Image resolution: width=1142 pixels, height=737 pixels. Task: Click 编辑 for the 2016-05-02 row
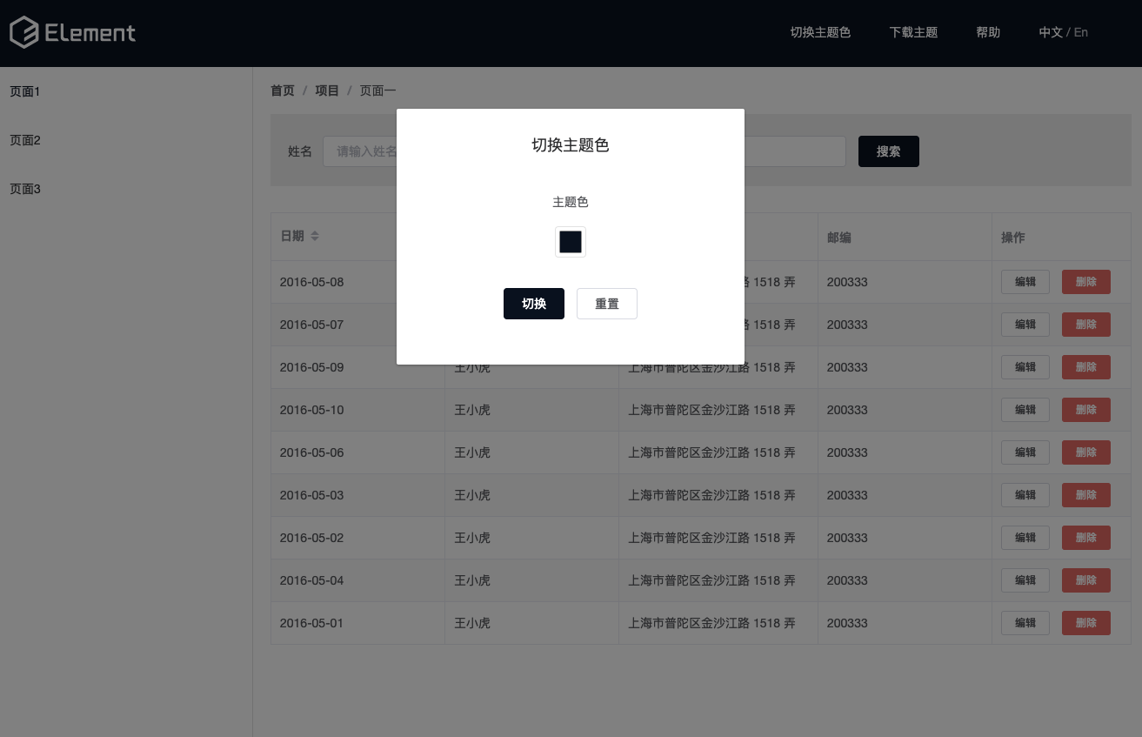point(1025,538)
